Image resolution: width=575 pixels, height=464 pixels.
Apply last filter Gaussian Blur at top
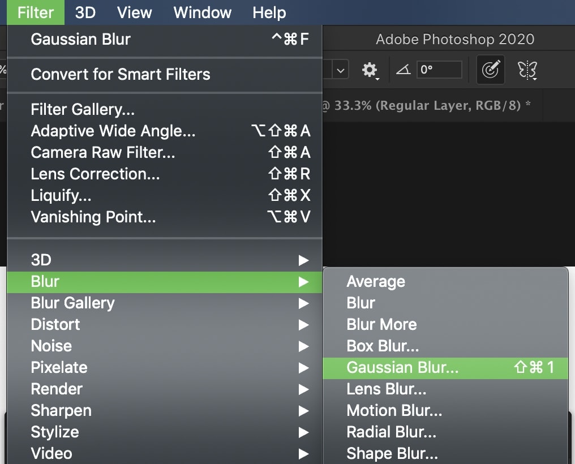164,39
